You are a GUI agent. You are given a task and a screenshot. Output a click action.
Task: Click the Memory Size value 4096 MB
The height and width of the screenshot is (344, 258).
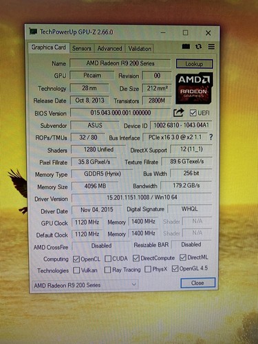tap(95, 186)
